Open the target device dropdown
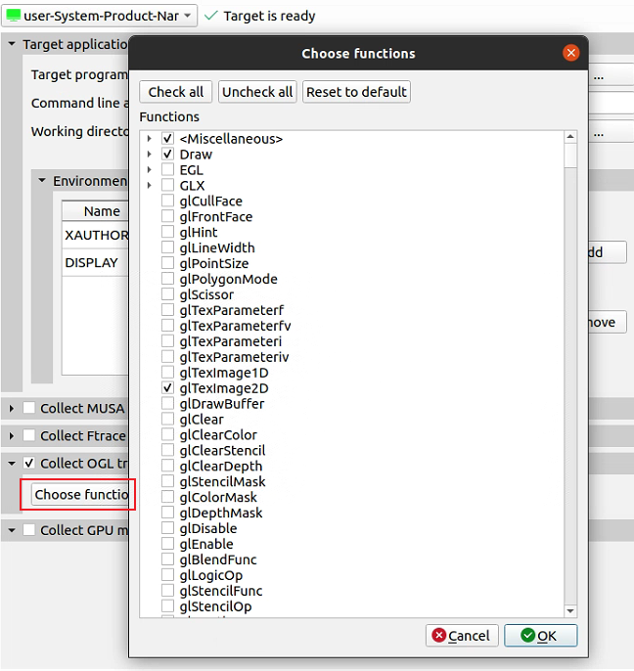The height and width of the screenshot is (671, 634). pyautogui.click(x=187, y=16)
